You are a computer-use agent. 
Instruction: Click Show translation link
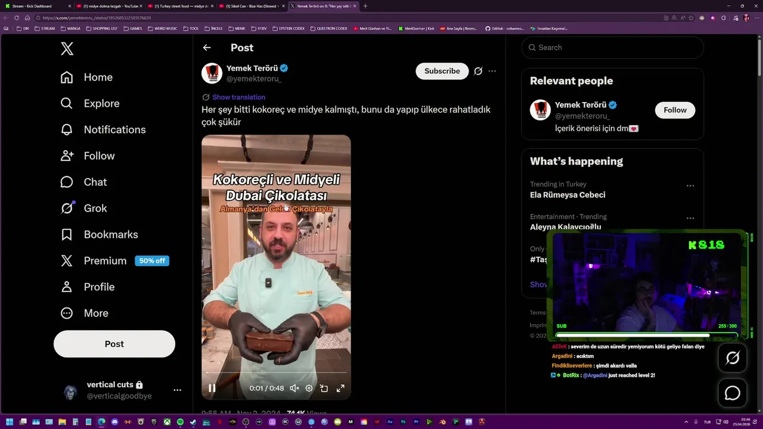[238, 97]
